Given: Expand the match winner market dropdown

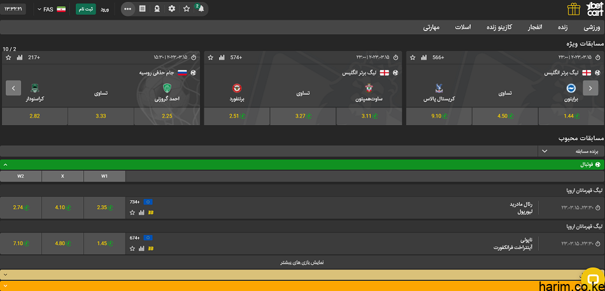Looking at the screenshot, I should pos(544,151).
